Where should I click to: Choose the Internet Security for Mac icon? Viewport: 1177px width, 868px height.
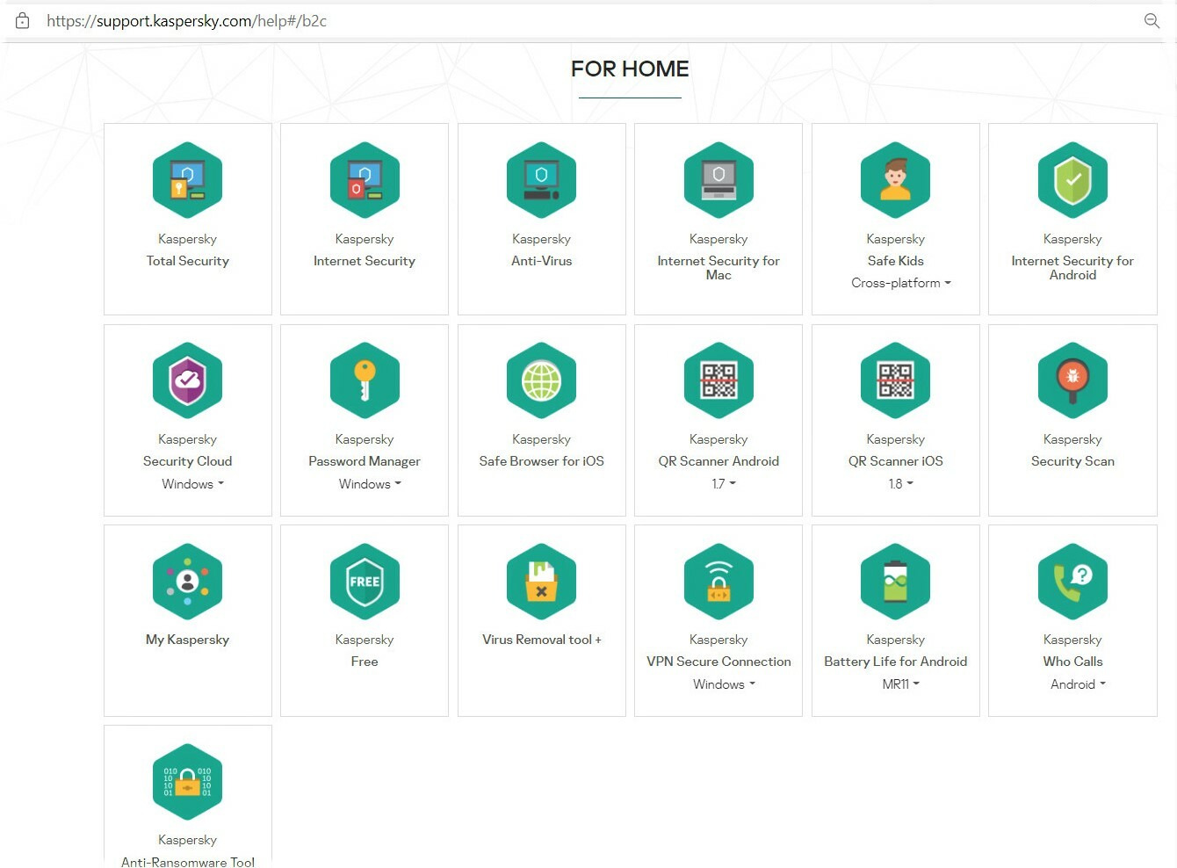pyautogui.click(x=718, y=180)
